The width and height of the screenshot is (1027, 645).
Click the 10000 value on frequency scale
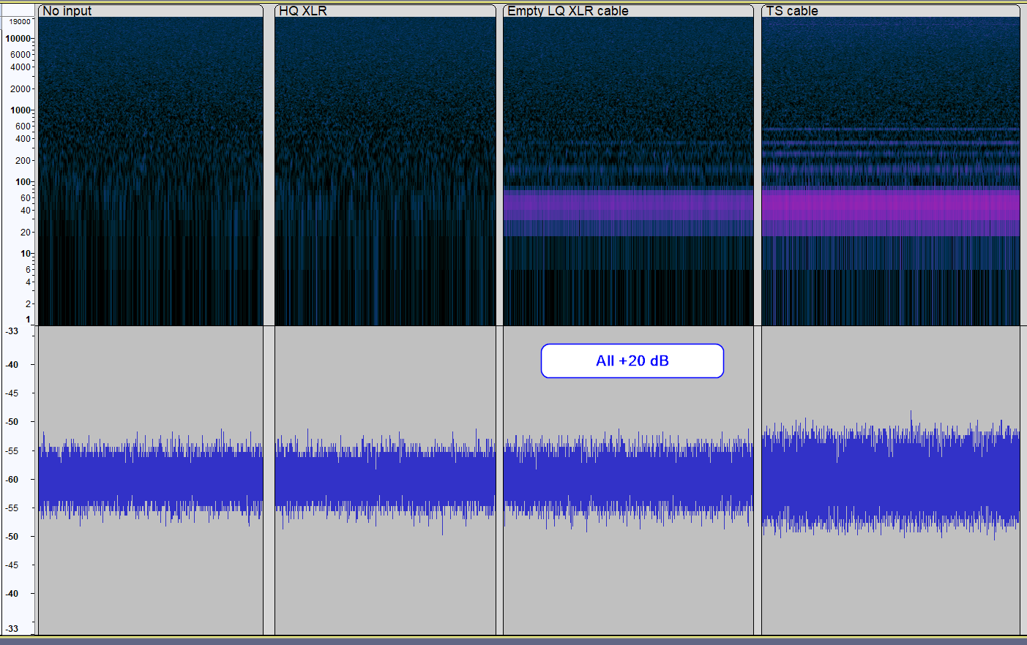coord(18,39)
